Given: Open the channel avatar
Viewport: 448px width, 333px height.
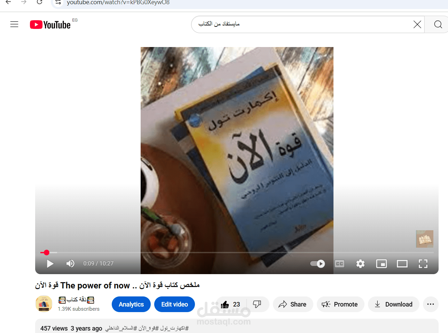Looking at the screenshot, I should click(x=44, y=304).
